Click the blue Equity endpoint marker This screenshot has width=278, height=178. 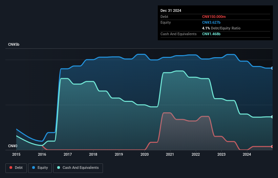pos(272,68)
